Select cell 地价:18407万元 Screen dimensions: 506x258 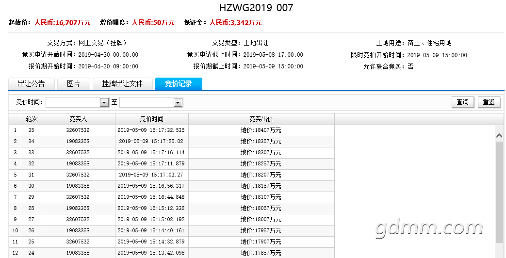click(x=261, y=130)
